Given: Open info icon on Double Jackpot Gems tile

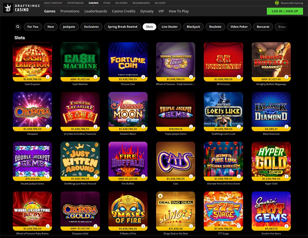Looking at the screenshot, I should coord(48,177).
